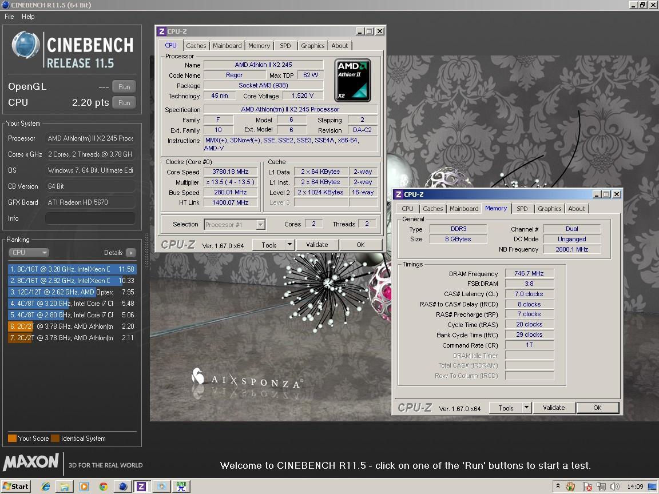The height and width of the screenshot is (494, 659).
Task: Select ranking row with score 2.11
Action: (72, 338)
